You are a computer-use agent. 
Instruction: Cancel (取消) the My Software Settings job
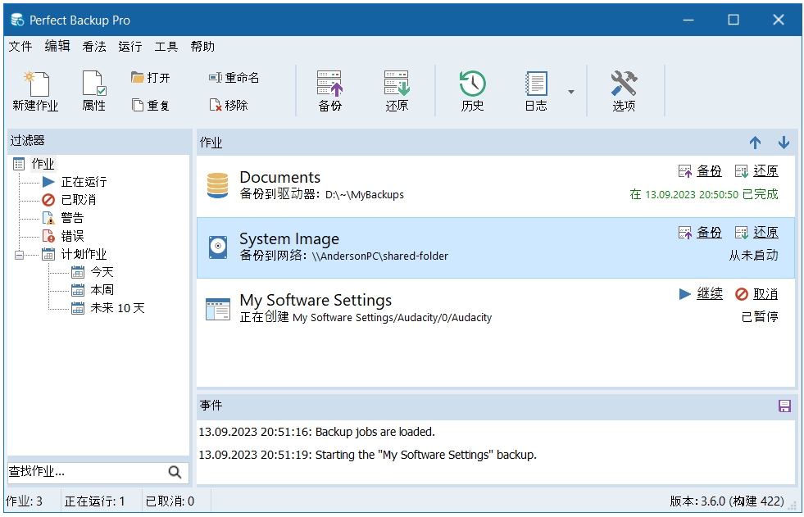click(765, 294)
